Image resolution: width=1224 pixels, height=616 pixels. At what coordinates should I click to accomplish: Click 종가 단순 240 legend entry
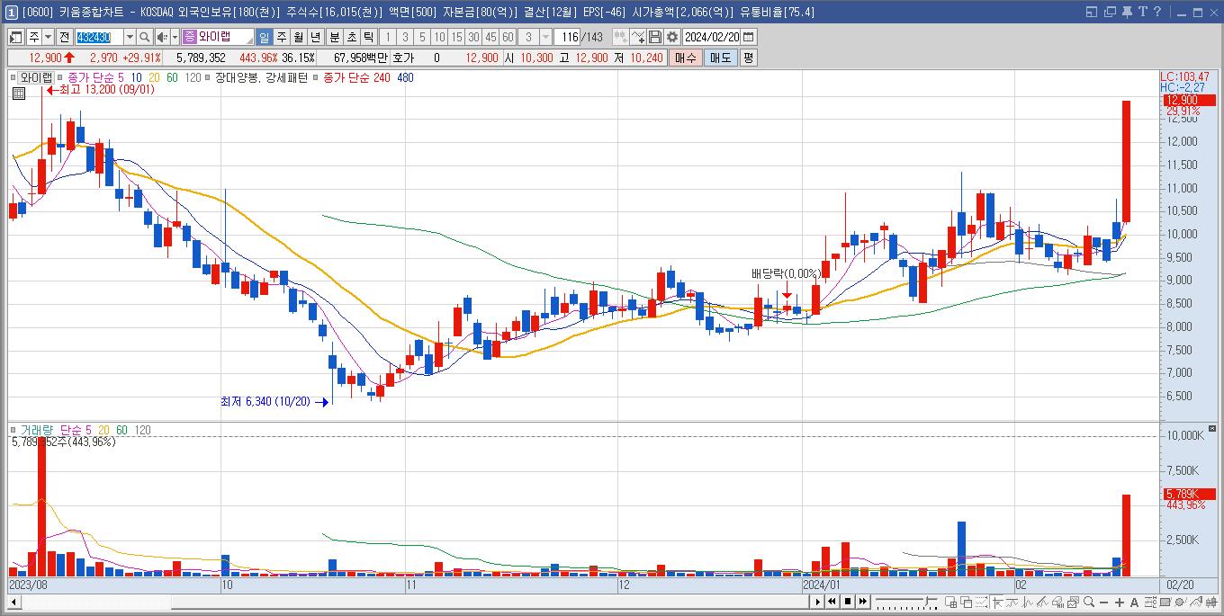click(x=356, y=77)
